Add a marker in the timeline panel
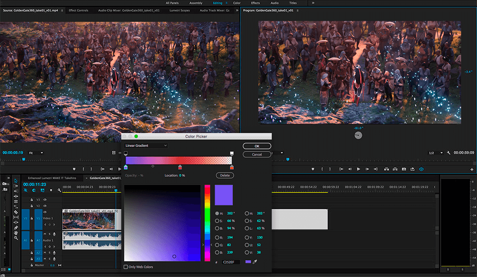The width and height of the screenshot is (477, 277). [51, 190]
